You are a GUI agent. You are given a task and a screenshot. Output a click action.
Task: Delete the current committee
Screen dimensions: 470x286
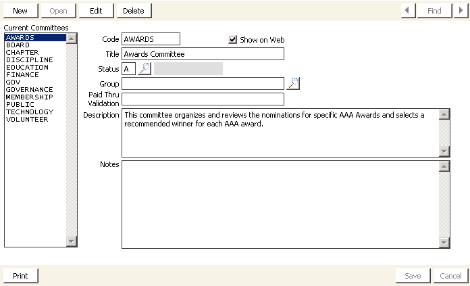tap(134, 11)
